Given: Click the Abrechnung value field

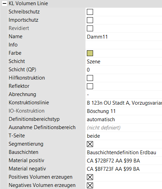Looking at the screenshot, I should click(124, 95).
